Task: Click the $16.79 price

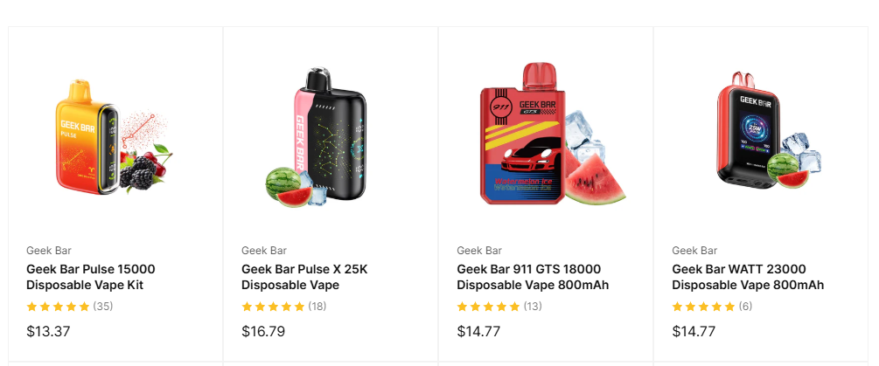Action: click(x=263, y=331)
